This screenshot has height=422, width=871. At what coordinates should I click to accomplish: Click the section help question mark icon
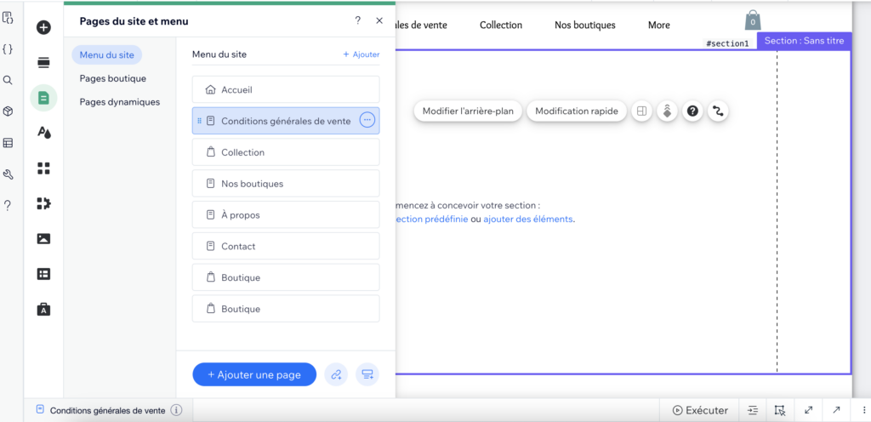pos(693,111)
